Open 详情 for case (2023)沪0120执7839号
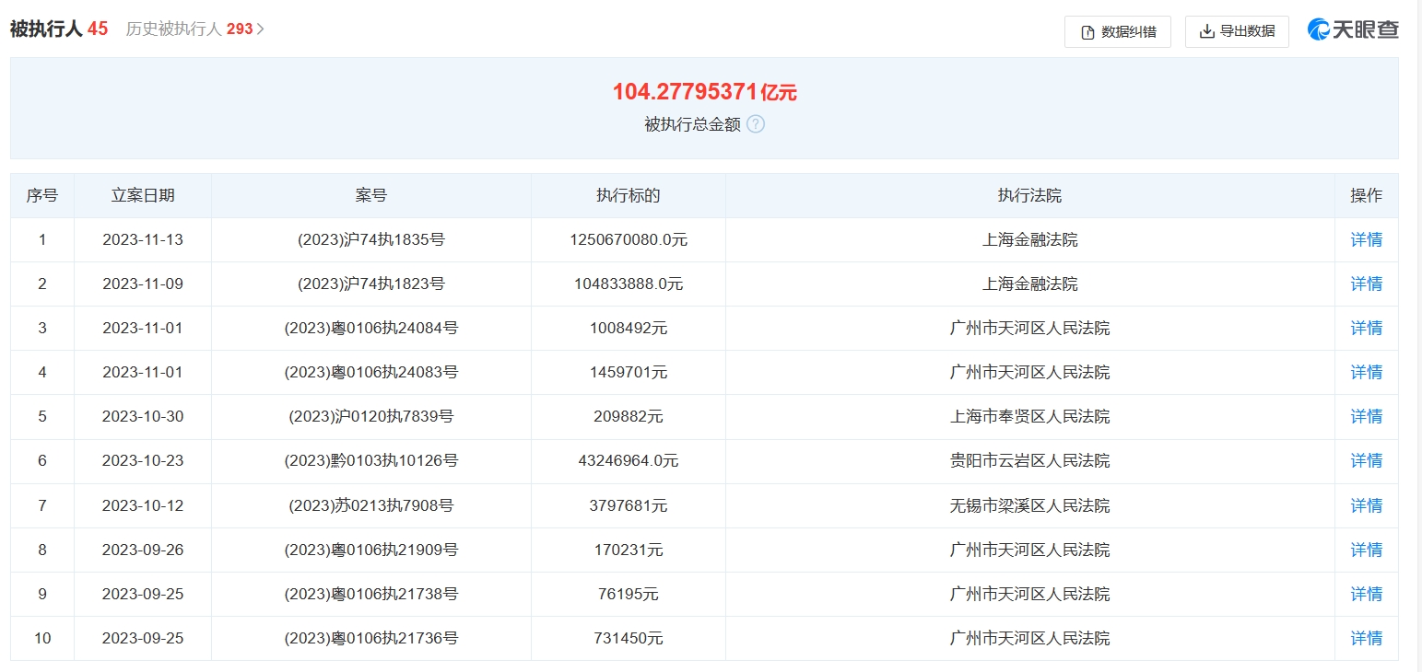The image size is (1422, 672). click(x=1366, y=416)
